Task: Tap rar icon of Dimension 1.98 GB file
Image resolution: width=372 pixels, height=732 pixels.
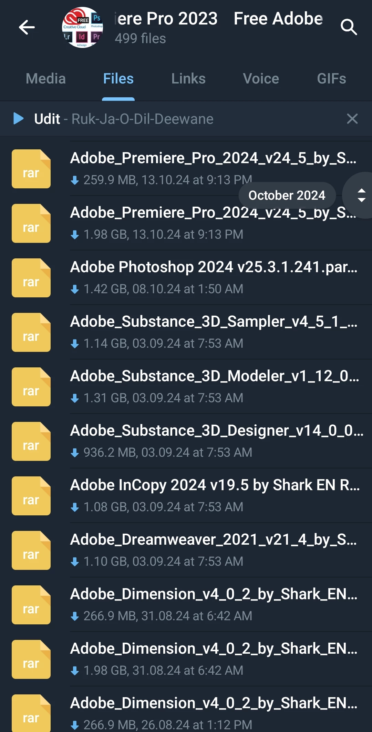Action: tap(31, 659)
